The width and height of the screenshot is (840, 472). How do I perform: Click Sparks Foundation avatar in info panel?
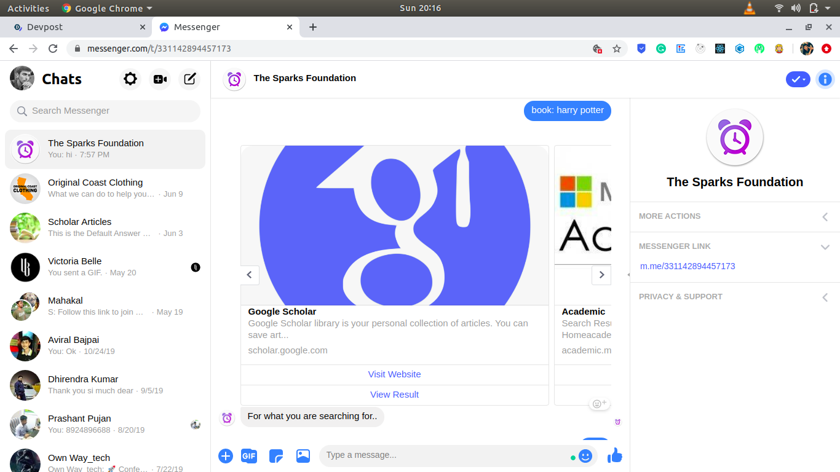tap(735, 138)
